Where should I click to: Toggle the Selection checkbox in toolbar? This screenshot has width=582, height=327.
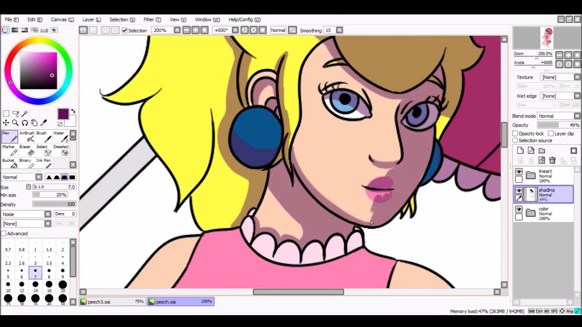pos(125,30)
